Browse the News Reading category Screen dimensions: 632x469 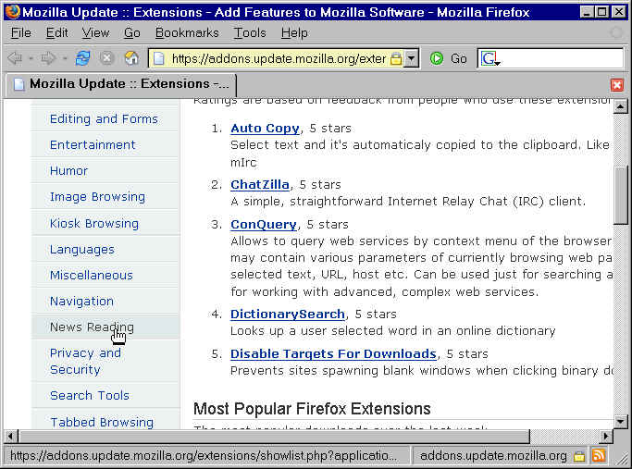92,327
